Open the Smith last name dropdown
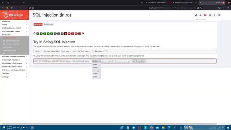This screenshot has width=231, height=130. pos(96,61)
